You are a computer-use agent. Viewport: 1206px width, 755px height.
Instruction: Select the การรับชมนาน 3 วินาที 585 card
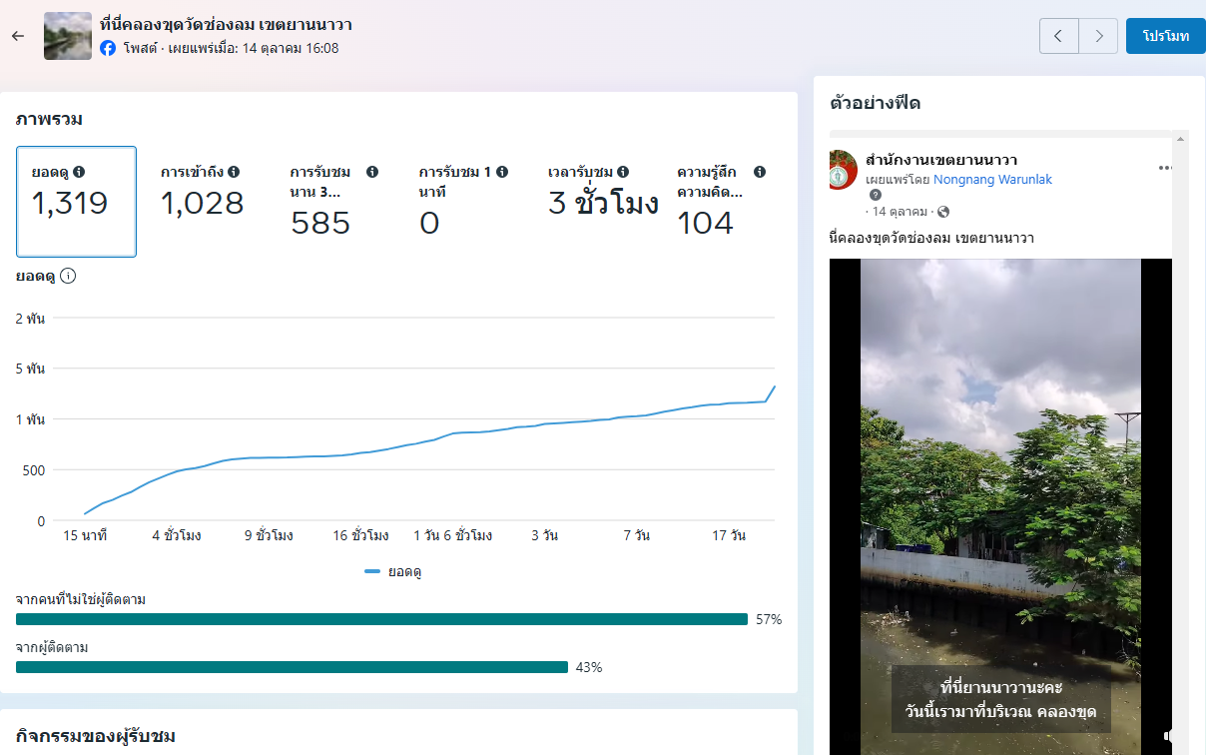[332, 202]
